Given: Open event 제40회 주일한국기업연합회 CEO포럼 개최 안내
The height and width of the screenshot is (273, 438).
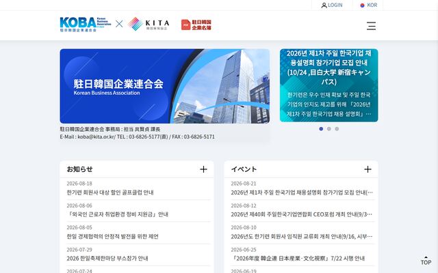Looking at the screenshot, I should click(x=302, y=214).
